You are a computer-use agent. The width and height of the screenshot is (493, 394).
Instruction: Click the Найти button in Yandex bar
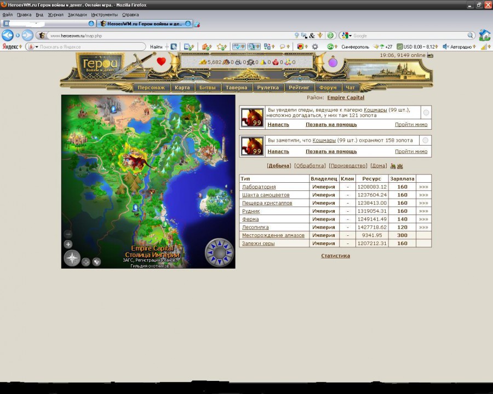[156, 47]
